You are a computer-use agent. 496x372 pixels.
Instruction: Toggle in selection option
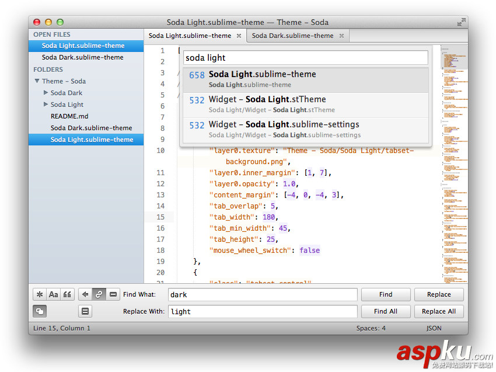[113, 294]
